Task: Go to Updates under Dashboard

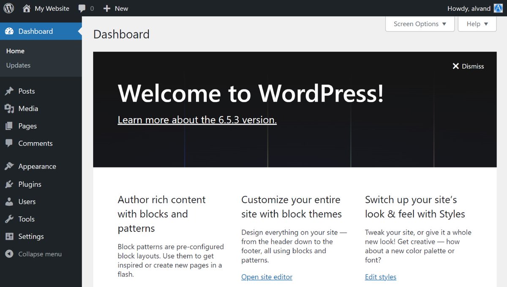Action: [18, 65]
